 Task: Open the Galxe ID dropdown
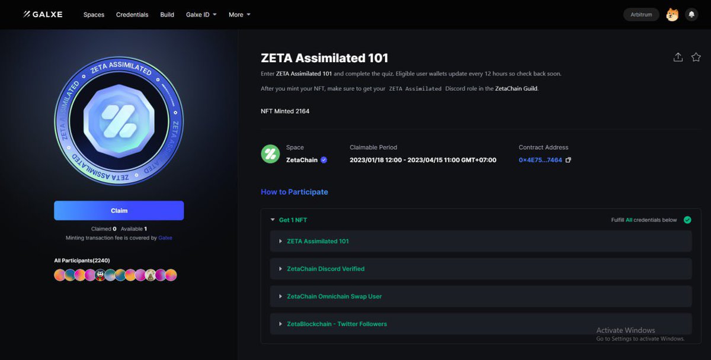click(201, 14)
